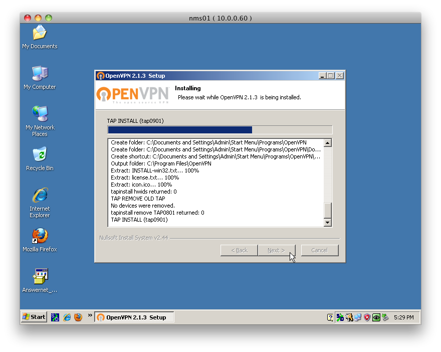The image size is (441, 352).
Task: Select log line starting 'Create shortcut:'
Action: (215, 156)
